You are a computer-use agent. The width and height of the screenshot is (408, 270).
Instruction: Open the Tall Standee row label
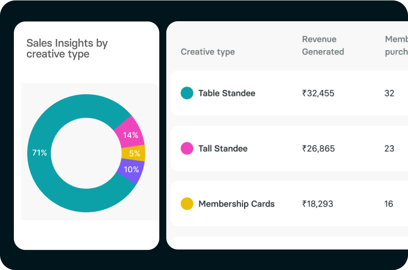pyautogui.click(x=223, y=149)
